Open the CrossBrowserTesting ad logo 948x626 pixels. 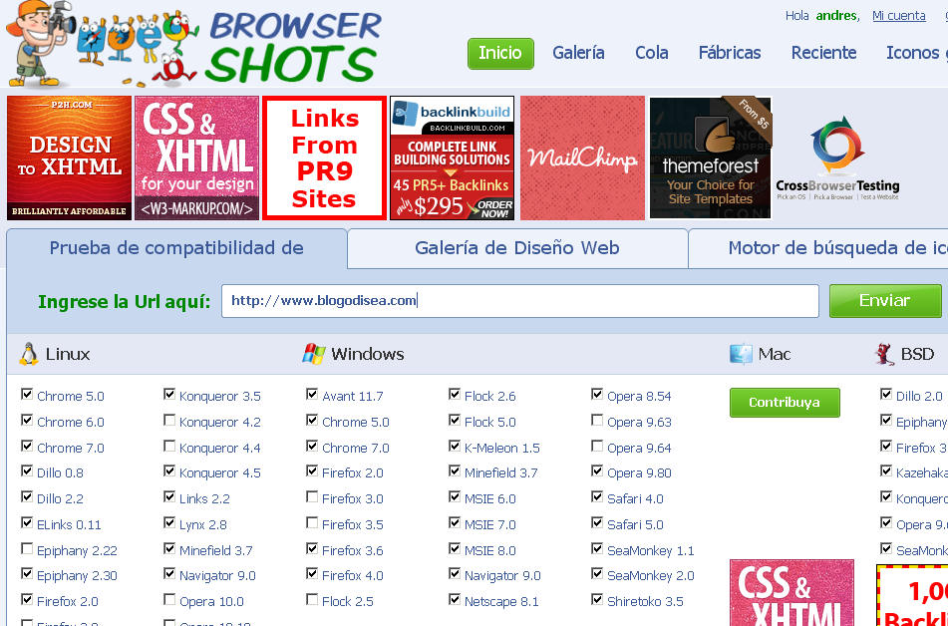pyautogui.click(x=837, y=157)
